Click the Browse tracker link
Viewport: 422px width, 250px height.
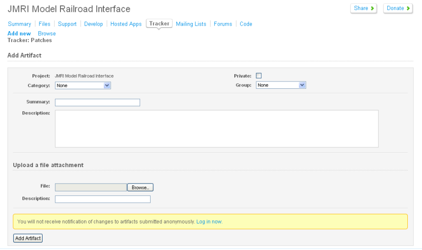[47, 33]
